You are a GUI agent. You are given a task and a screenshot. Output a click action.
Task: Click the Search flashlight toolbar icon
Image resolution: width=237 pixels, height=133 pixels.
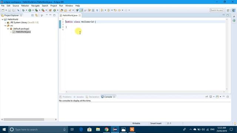tap(70, 10)
